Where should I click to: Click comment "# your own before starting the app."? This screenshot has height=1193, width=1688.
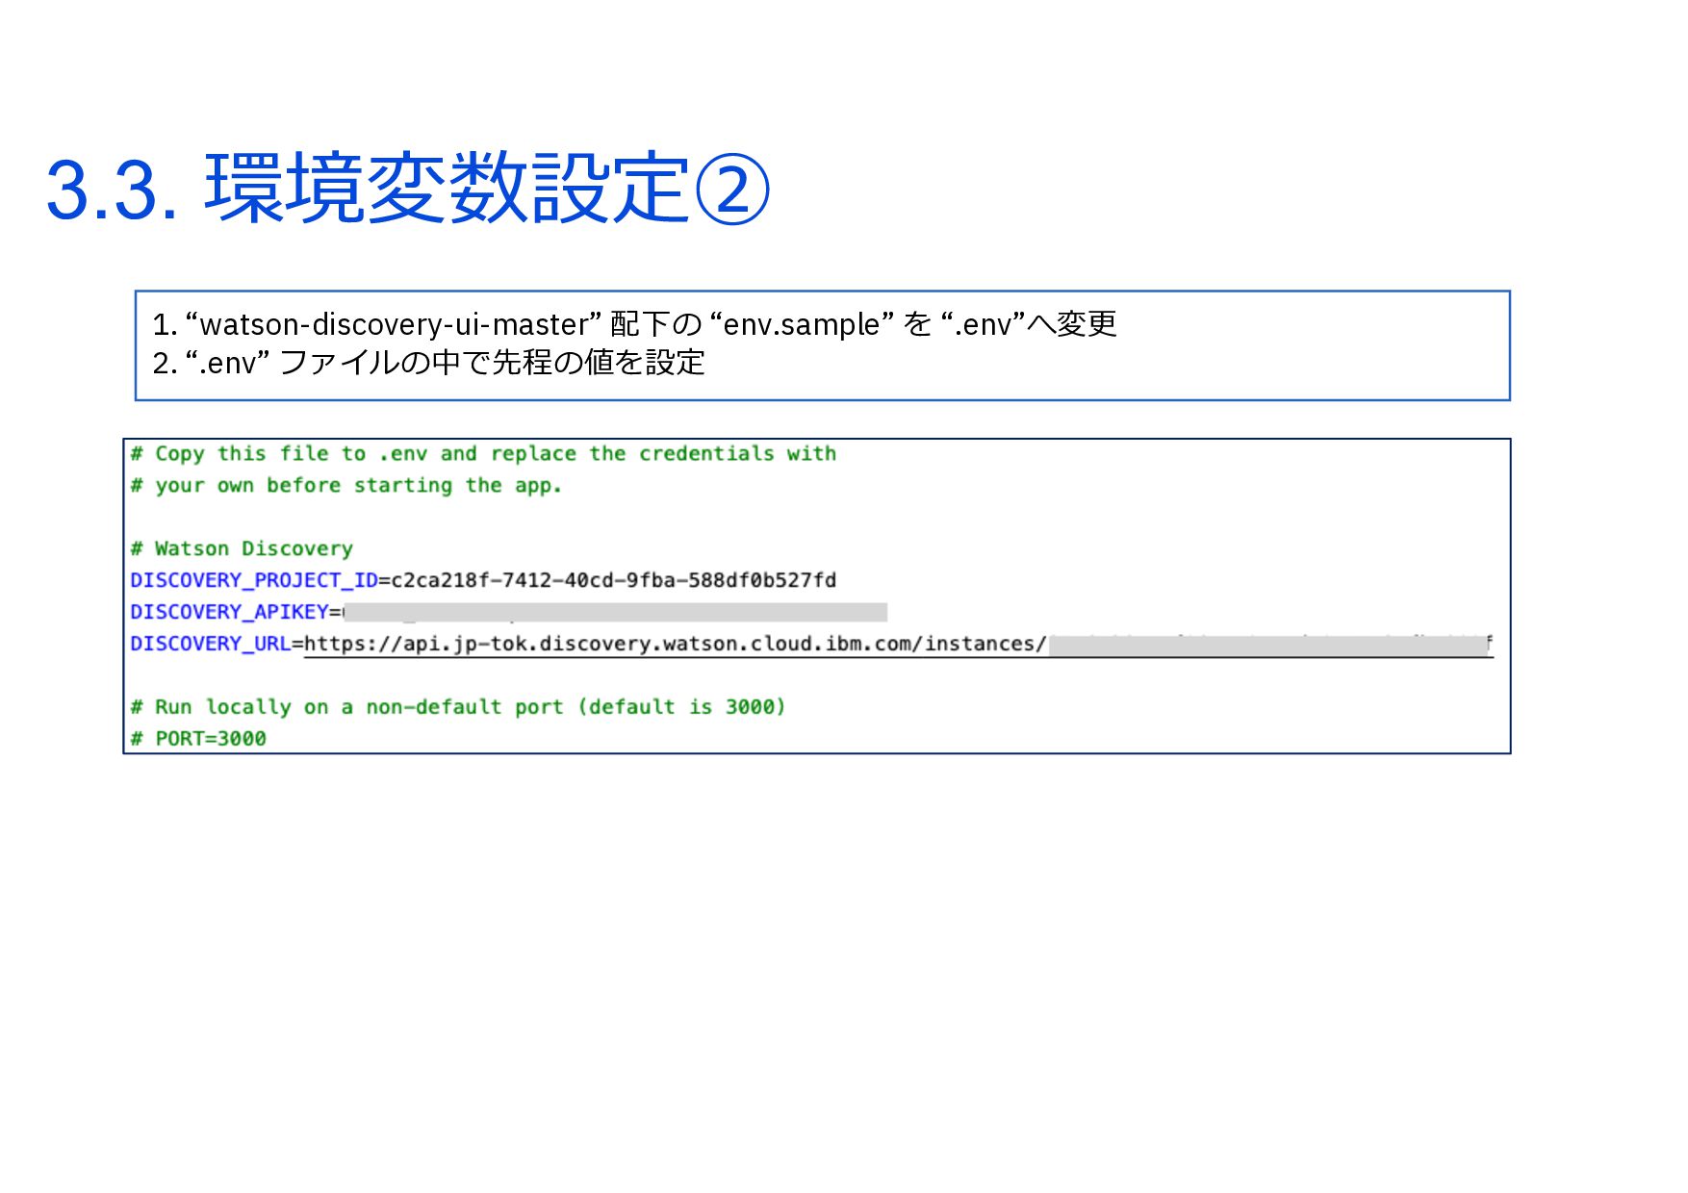point(345,486)
